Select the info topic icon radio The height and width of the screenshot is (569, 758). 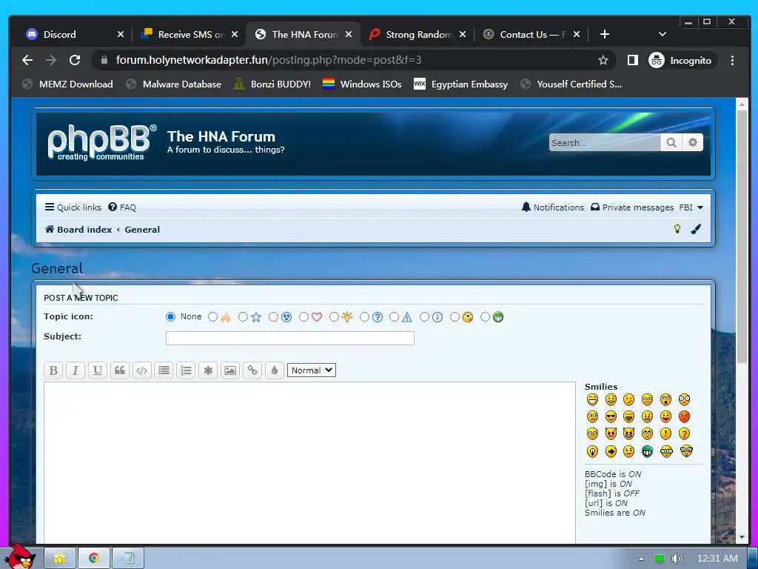point(424,317)
